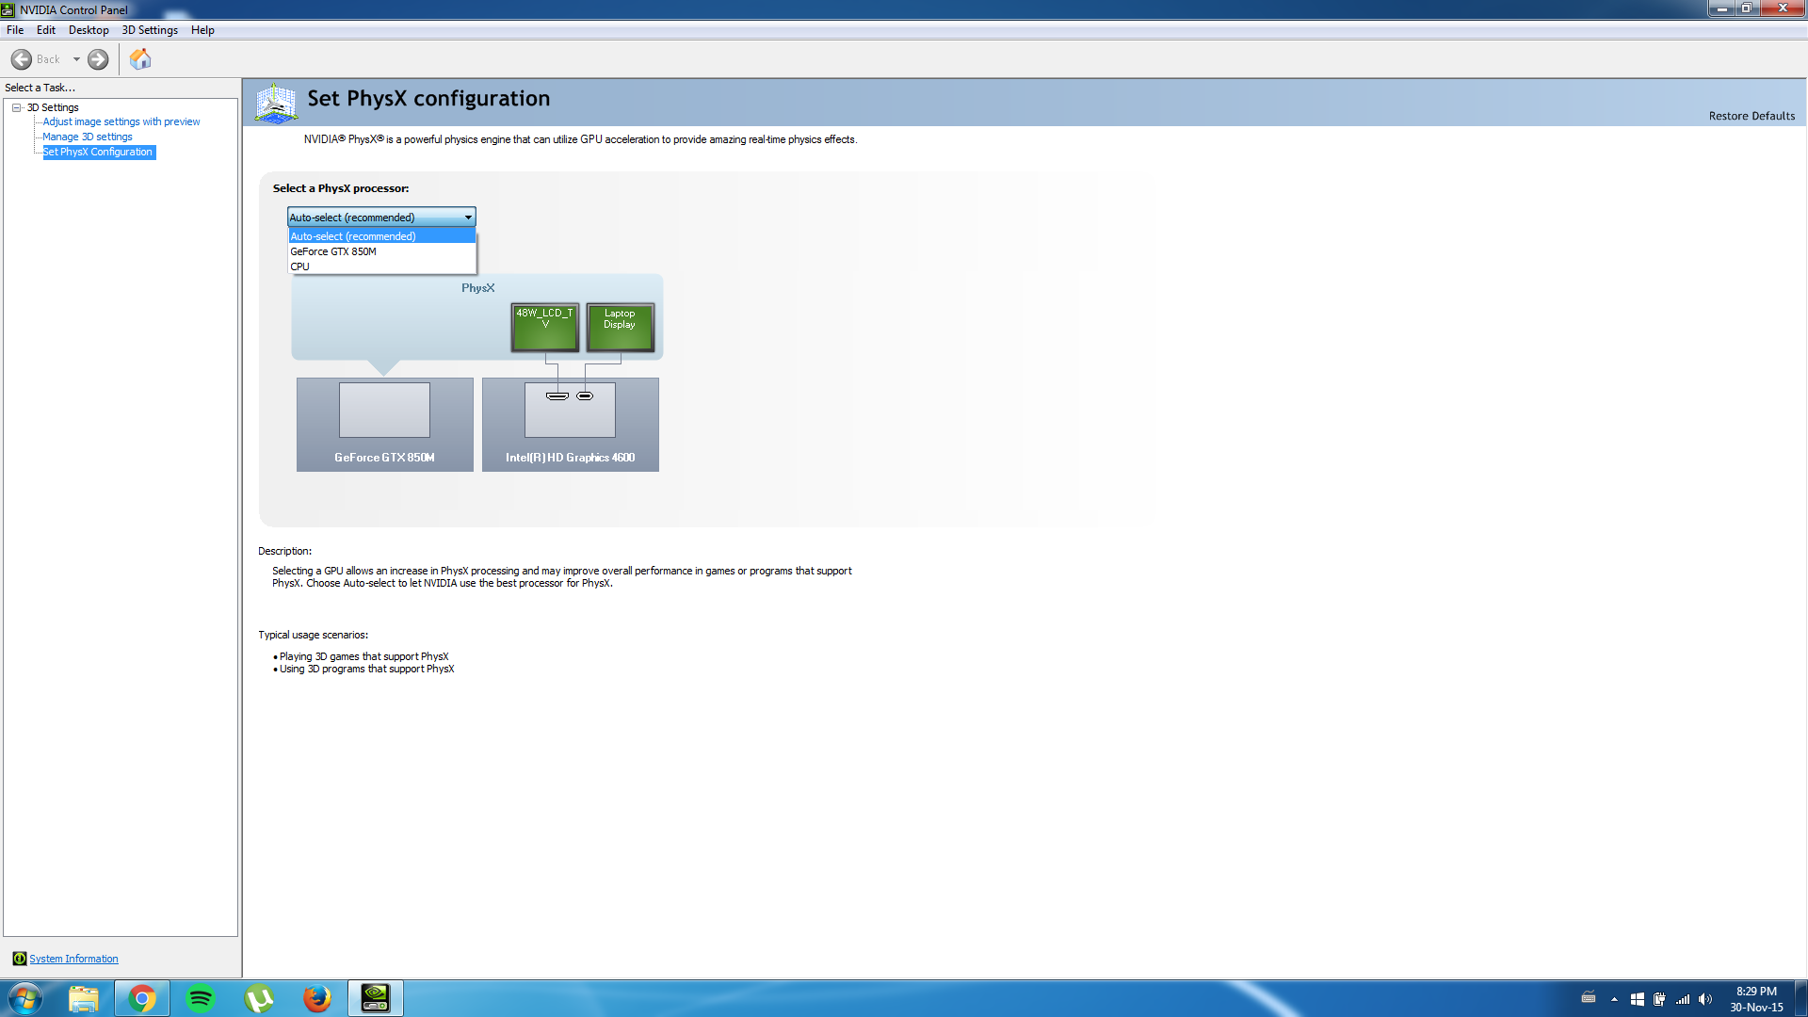Click the NVIDIA Control Panel taskbar button
Screen dimensions: 1808x1017
tap(376, 998)
